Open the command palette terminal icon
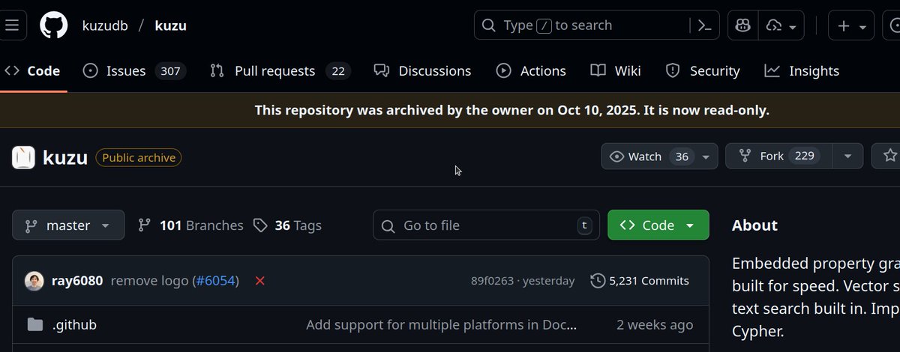The image size is (900, 352). 704,25
